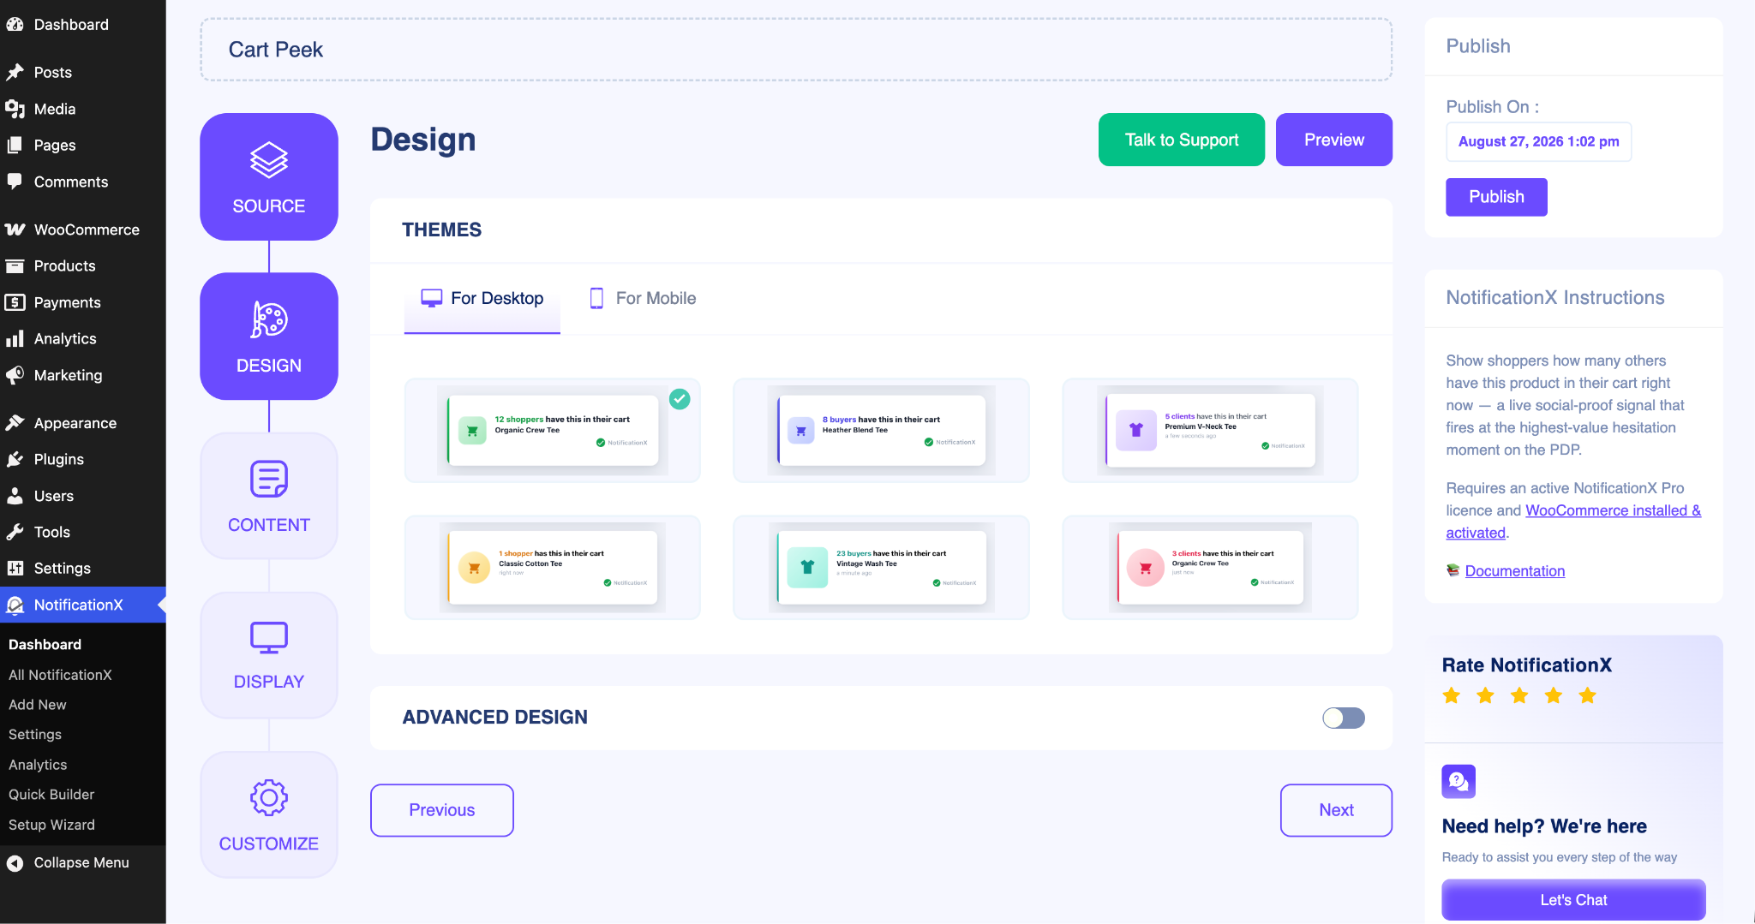Click the third rating star
The width and height of the screenshot is (1755, 924).
click(x=1519, y=695)
